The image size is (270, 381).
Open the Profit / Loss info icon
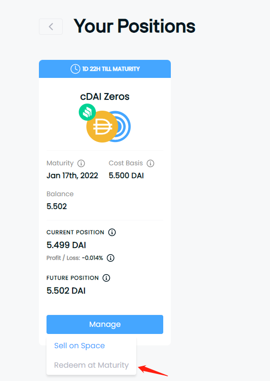point(111,258)
